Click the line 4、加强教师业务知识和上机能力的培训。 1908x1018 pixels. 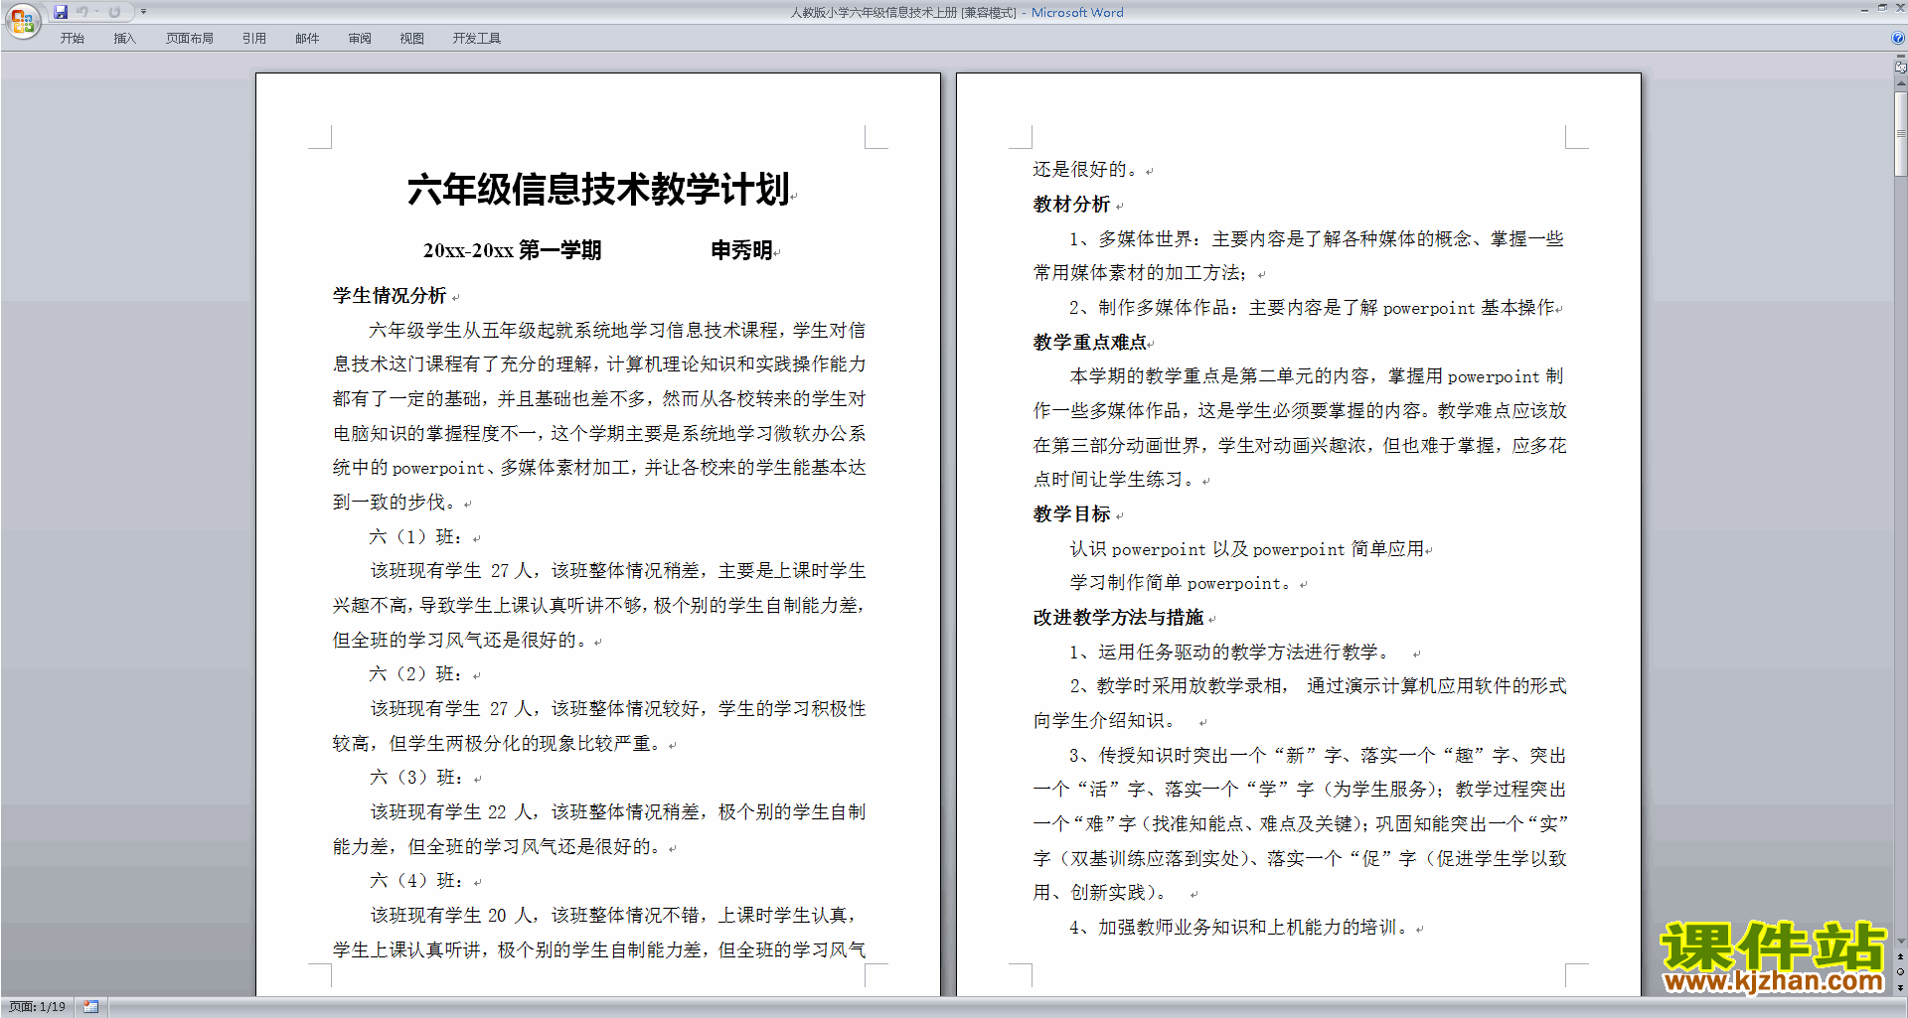click(1241, 928)
